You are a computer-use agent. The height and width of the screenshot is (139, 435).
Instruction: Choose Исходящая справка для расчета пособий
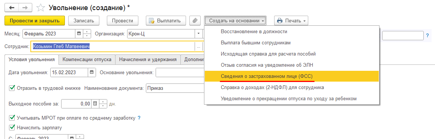pyautogui.click(x=292, y=54)
